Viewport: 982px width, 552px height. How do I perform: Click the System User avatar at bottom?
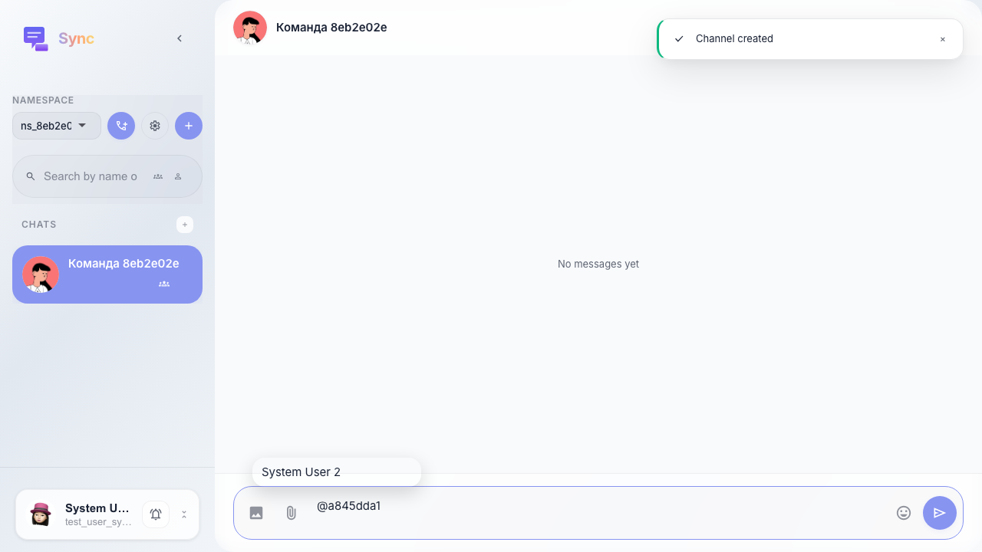[41, 514]
